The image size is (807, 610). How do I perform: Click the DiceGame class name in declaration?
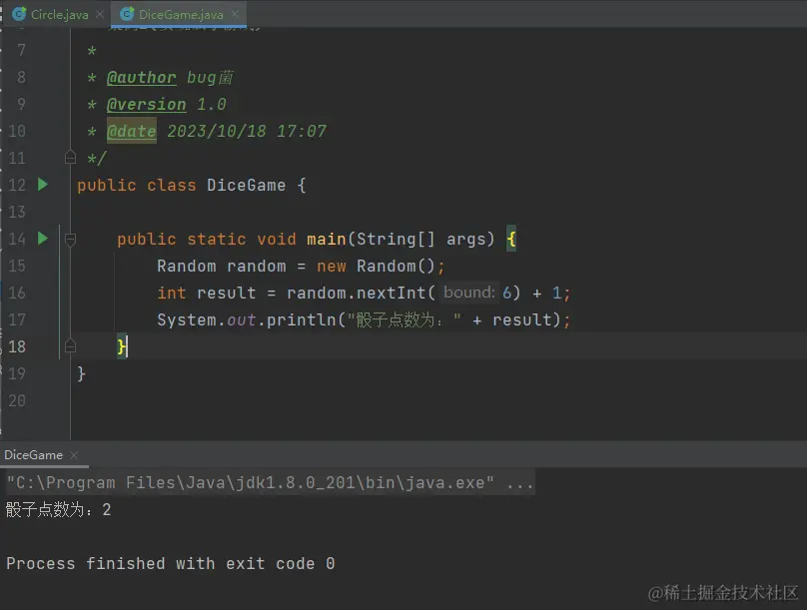click(246, 185)
